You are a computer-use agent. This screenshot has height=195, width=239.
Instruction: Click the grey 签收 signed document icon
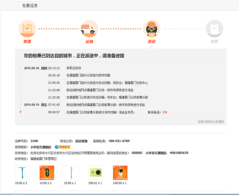pos(214,29)
